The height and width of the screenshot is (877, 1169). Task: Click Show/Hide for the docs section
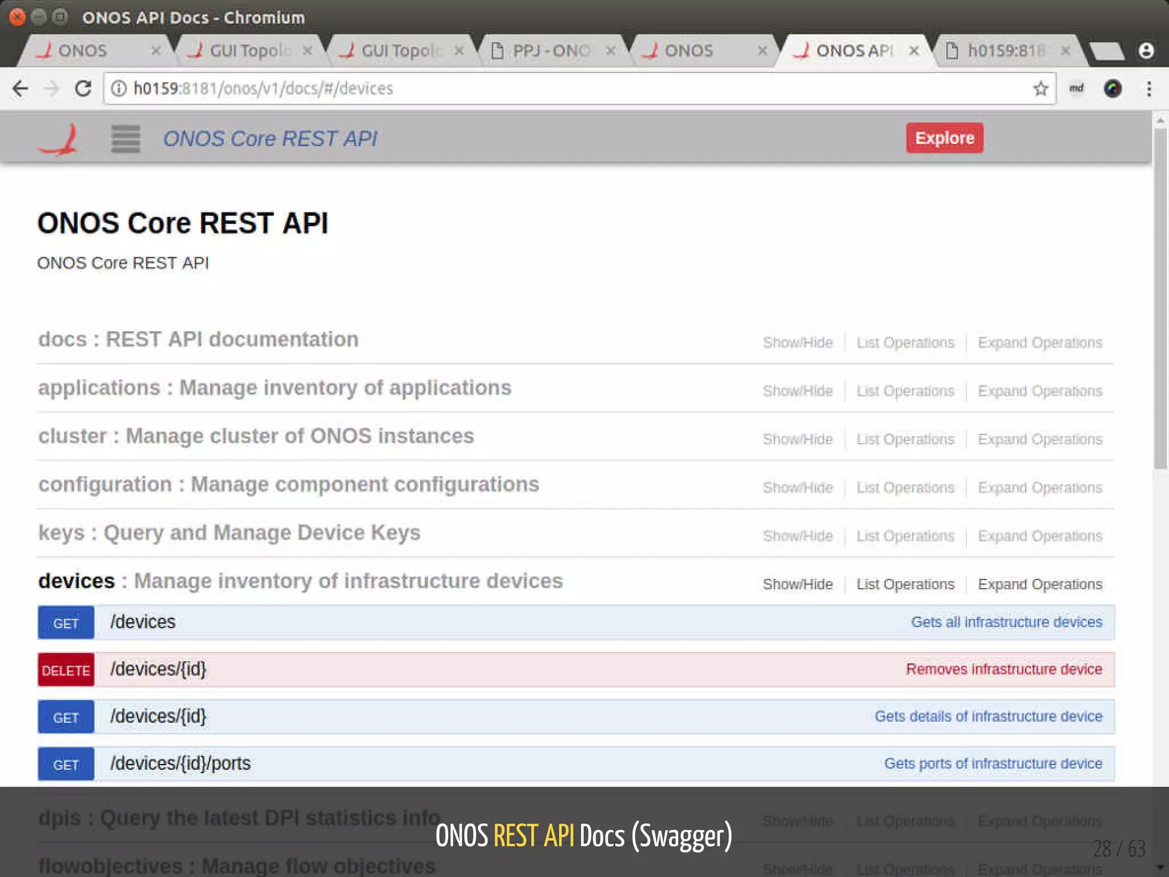pyautogui.click(x=798, y=343)
